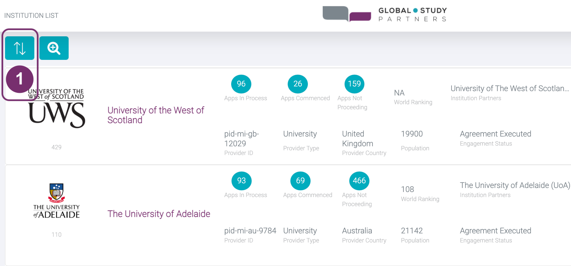The width and height of the screenshot is (571, 266).
Task: Click the 96 Apps In Process badge
Action: point(241,84)
